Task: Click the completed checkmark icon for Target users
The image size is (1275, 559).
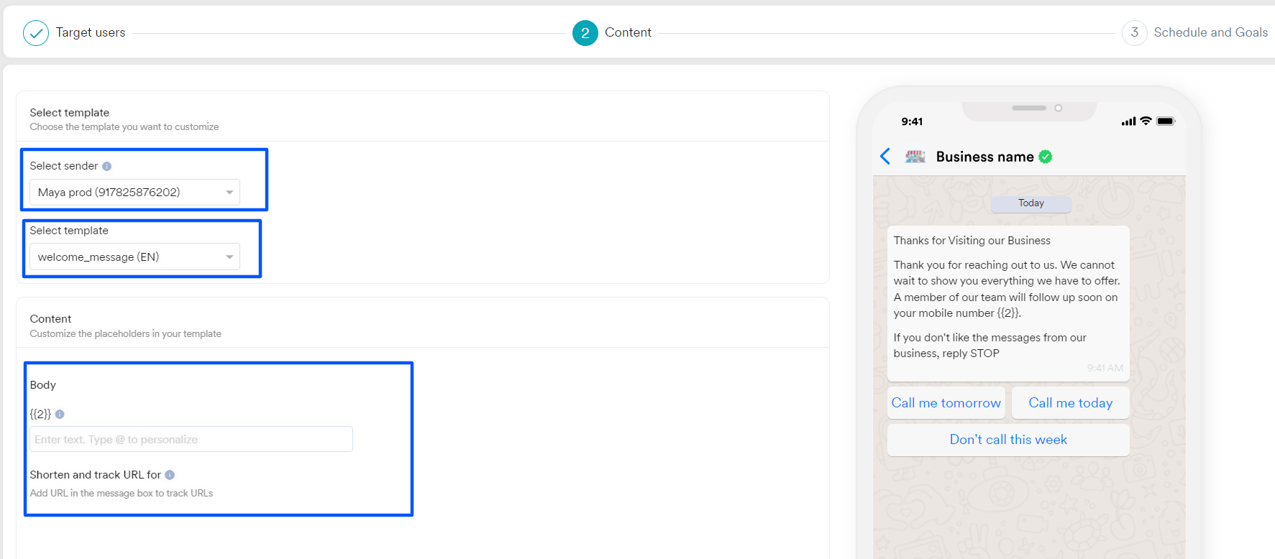Action: pyautogui.click(x=36, y=33)
